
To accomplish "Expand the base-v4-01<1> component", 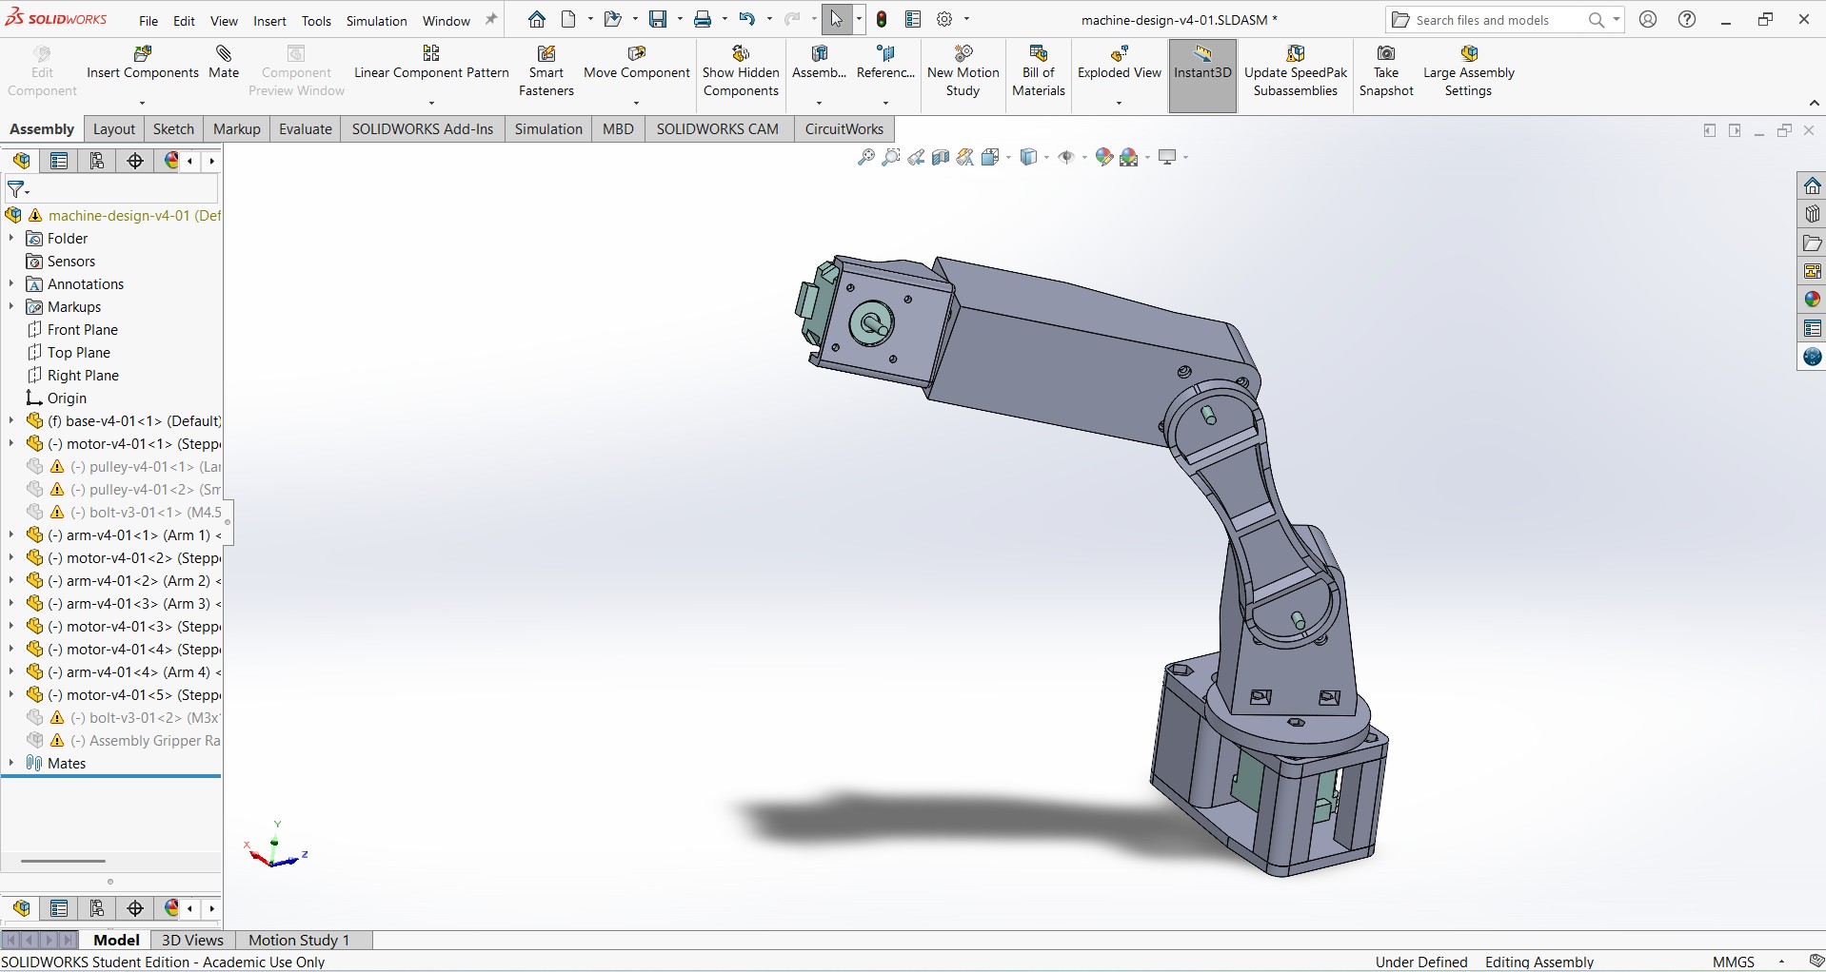I will tap(11, 421).
